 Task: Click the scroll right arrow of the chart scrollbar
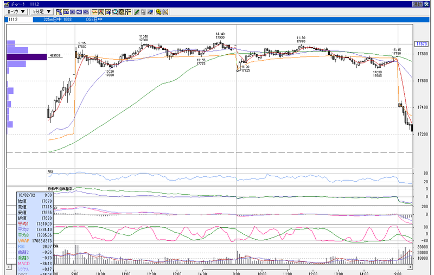click(410, 267)
